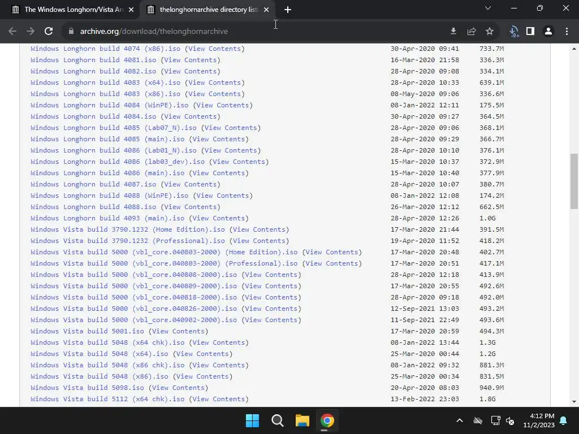This screenshot has width=579, height=434.
Task: View Contents of Longhorn build 4087.iso
Action: 191,184
